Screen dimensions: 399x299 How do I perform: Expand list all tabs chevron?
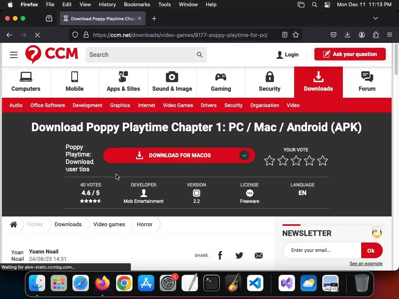pos(376,18)
